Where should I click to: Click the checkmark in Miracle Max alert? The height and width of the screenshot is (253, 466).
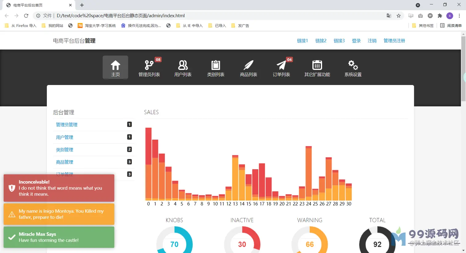[x=12, y=237]
